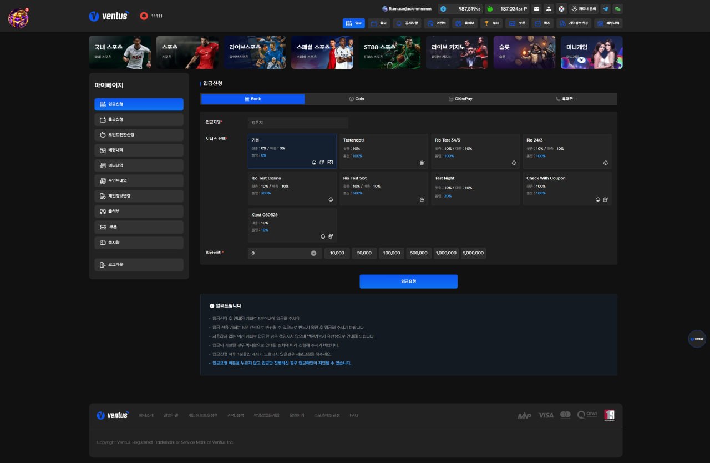This screenshot has width=710, height=463.
Task: Select the Rio Test Casino bonus card
Action: (292, 189)
